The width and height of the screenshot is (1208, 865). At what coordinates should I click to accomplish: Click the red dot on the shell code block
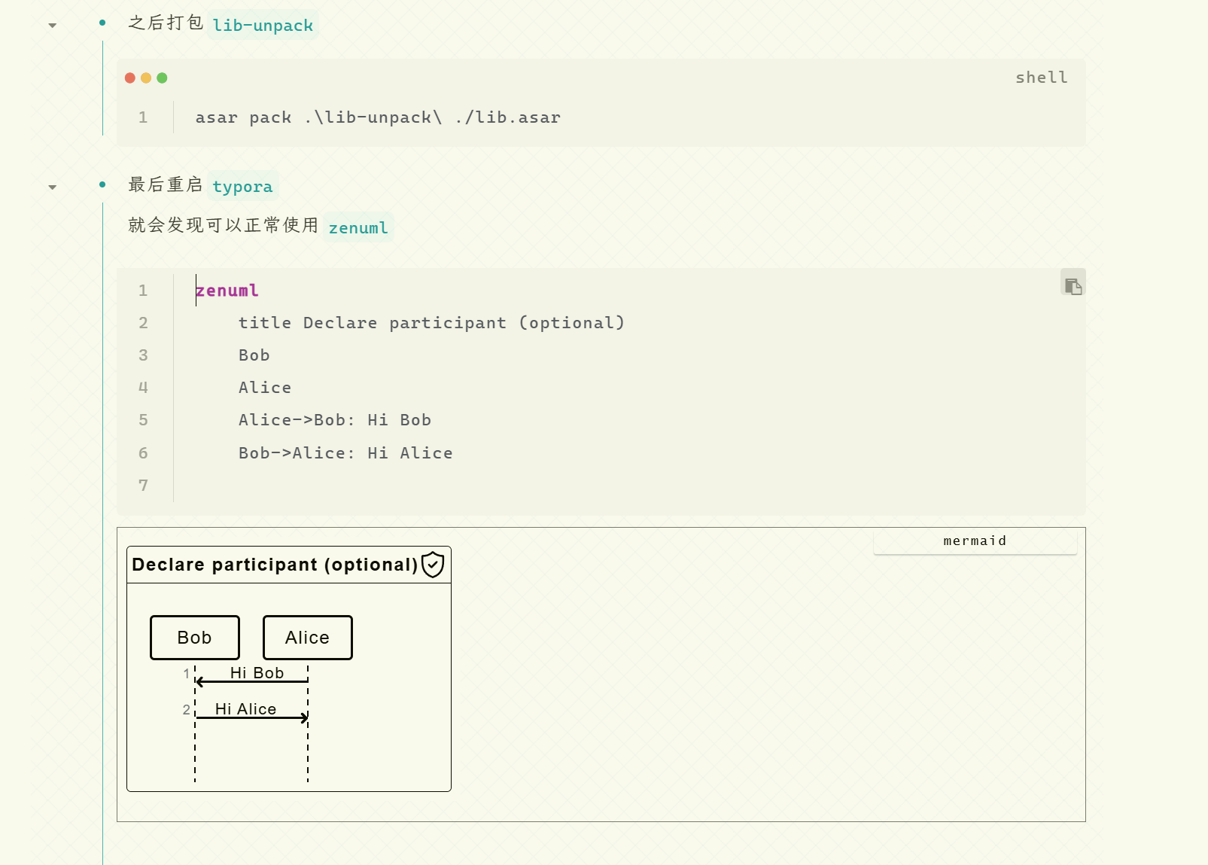pyautogui.click(x=130, y=78)
